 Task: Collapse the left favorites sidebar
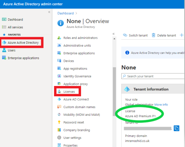pyautogui.click(x=49, y=12)
